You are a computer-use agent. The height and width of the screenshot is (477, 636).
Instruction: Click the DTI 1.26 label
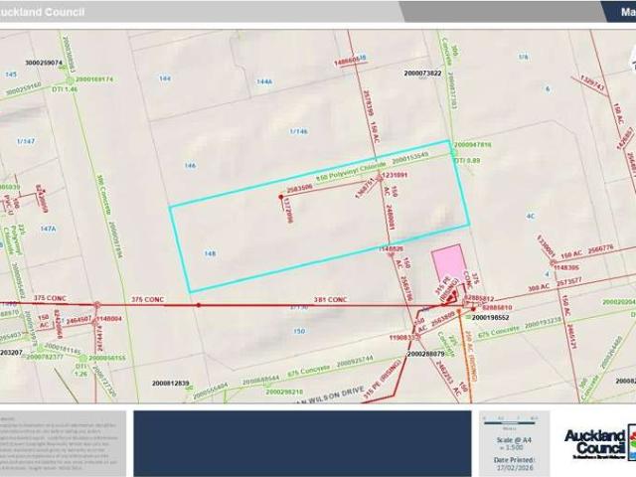pyautogui.click(x=81, y=370)
